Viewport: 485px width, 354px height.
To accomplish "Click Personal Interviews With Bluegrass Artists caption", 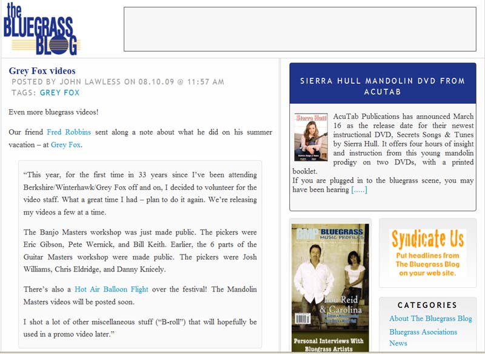I will click(x=330, y=344).
